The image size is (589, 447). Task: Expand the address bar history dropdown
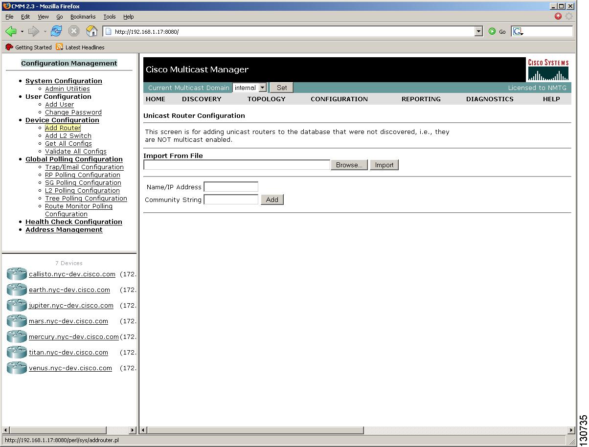click(477, 31)
